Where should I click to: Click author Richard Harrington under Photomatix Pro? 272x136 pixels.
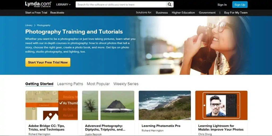coord(152,131)
